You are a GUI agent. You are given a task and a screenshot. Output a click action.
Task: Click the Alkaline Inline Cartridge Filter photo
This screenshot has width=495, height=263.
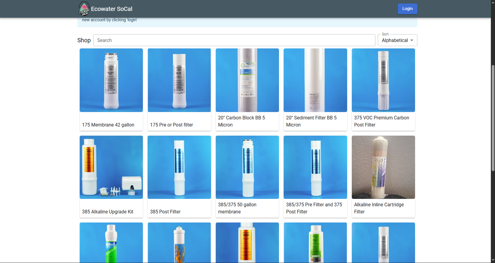coord(383,167)
